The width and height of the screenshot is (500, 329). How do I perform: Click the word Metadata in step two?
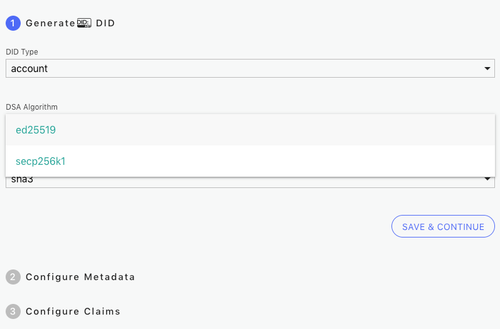109,277
